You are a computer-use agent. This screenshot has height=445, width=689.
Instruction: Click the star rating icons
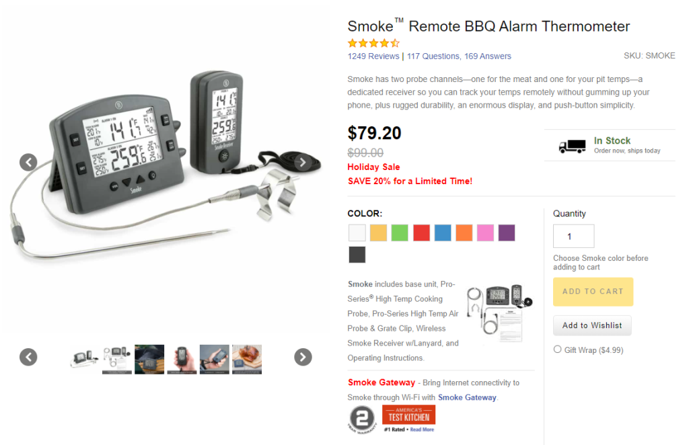tap(373, 43)
